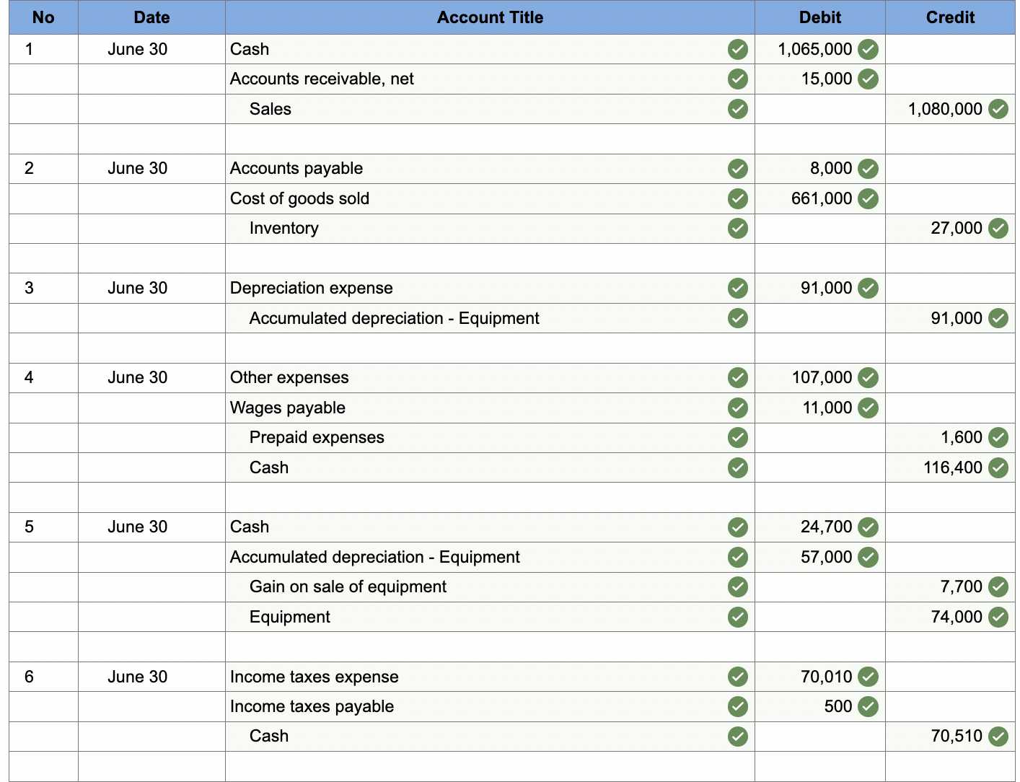The image size is (1020, 782).
Task: Select the checkmark beside Accounts receivable, net
Action: [x=737, y=79]
